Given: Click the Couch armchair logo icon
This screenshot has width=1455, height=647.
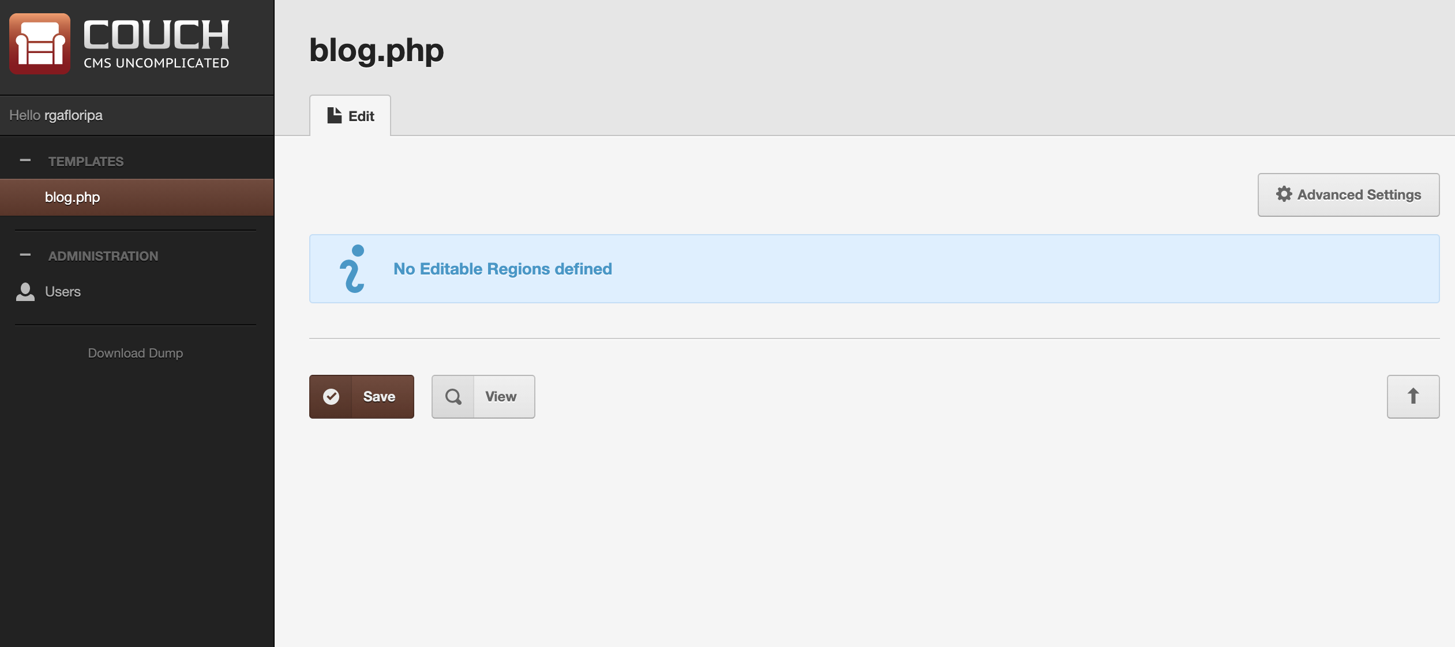Looking at the screenshot, I should click(x=40, y=44).
